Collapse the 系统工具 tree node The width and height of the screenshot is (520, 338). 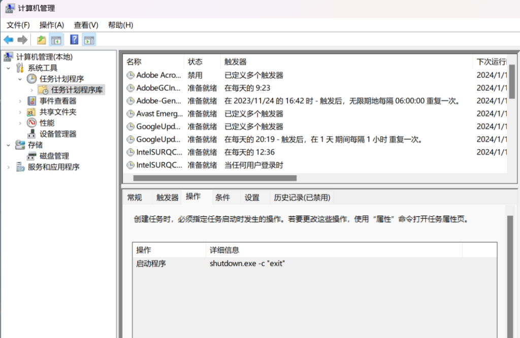click(9, 68)
